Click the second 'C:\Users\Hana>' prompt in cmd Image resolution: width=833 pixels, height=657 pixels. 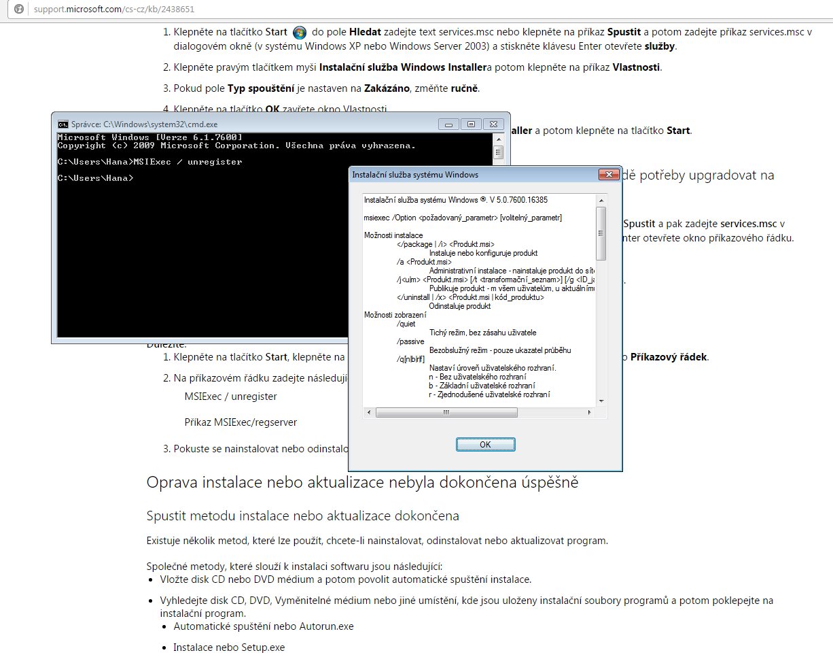coord(95,178)
